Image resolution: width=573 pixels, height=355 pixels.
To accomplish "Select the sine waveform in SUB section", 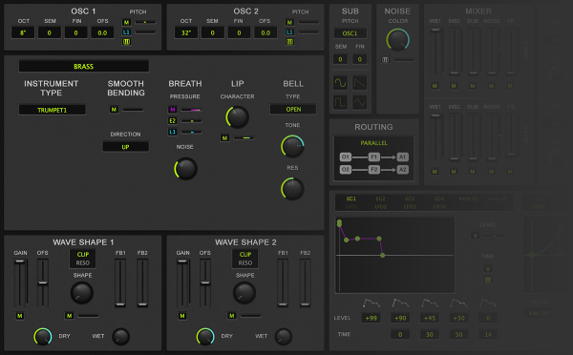I will coord(340,83).
